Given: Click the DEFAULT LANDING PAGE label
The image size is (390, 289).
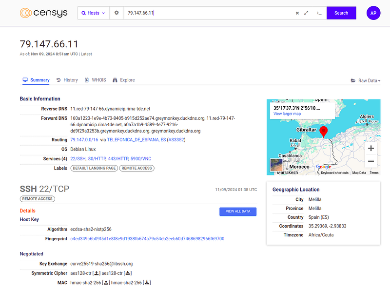Looking at the screenshot, I should coord(94,168).
